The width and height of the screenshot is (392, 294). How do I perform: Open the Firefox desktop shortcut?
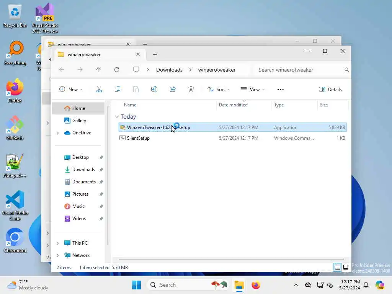coord(15,91)
